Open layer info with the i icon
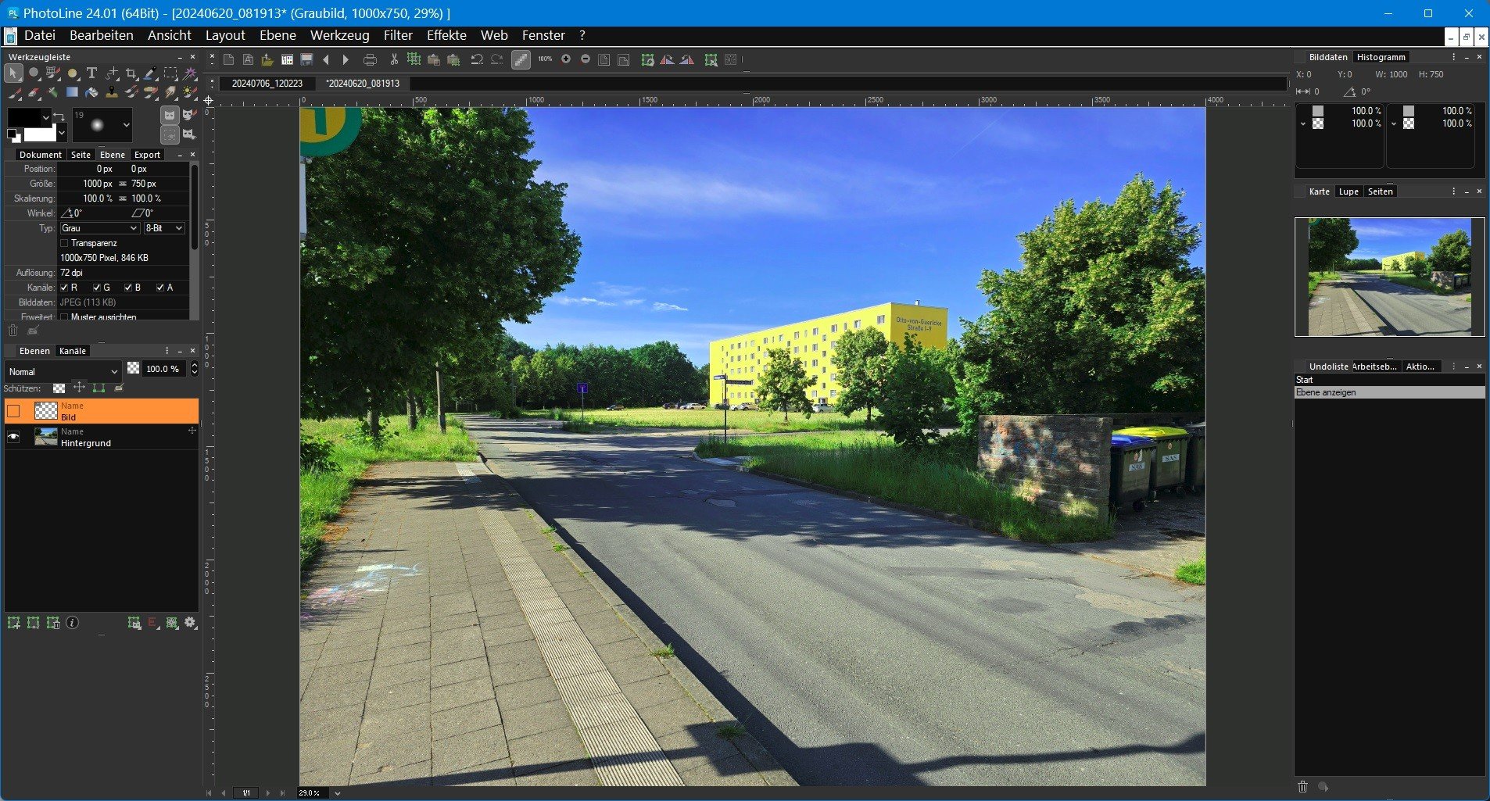Viewport: 1490px width, 801px height. pyautogui.click(x=73, y=623)
